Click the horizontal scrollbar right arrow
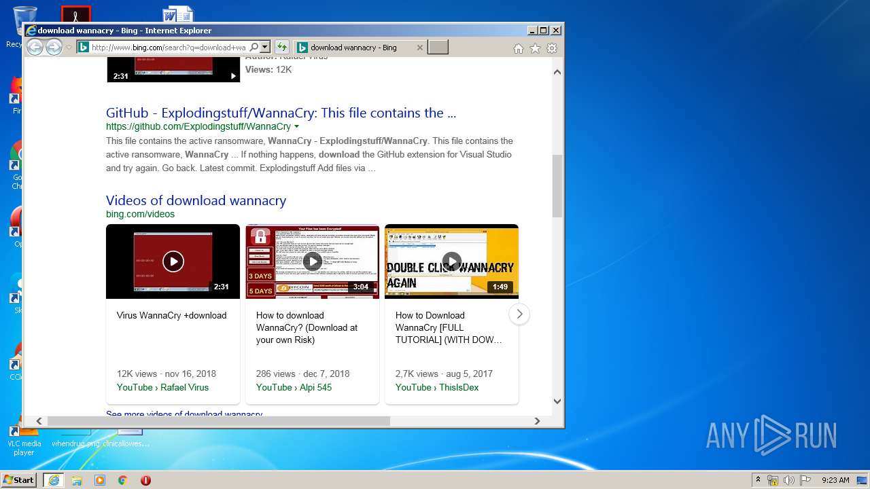The image size is (870, 489). coord(537,421)
